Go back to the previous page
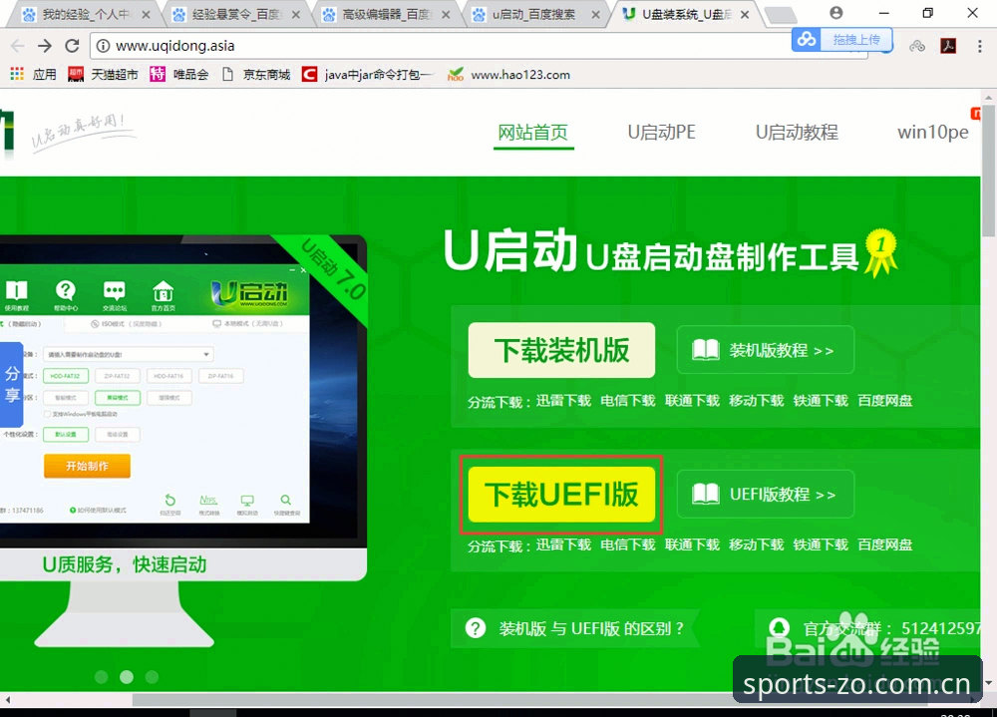Screen dimensions: 997x717 (x=17, y=46)
